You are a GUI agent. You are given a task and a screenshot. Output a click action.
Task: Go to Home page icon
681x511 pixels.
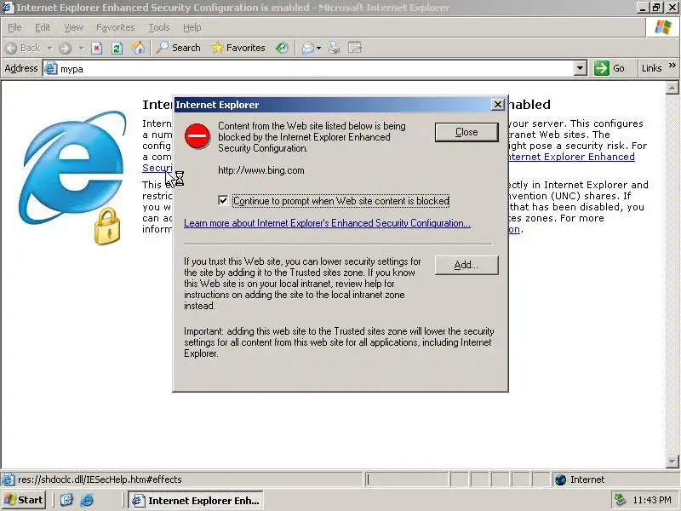click(138, 48)
